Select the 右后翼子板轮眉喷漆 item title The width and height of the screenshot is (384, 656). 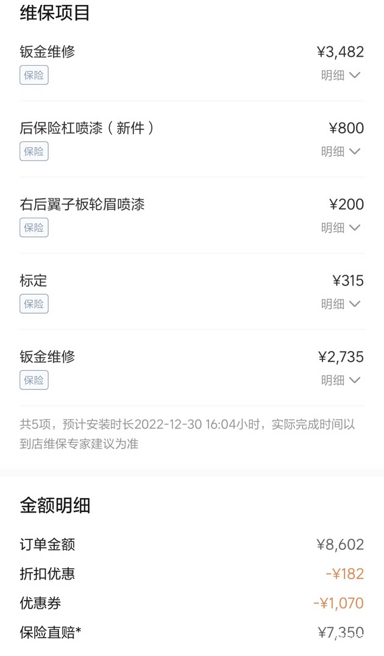pos(82,204)
